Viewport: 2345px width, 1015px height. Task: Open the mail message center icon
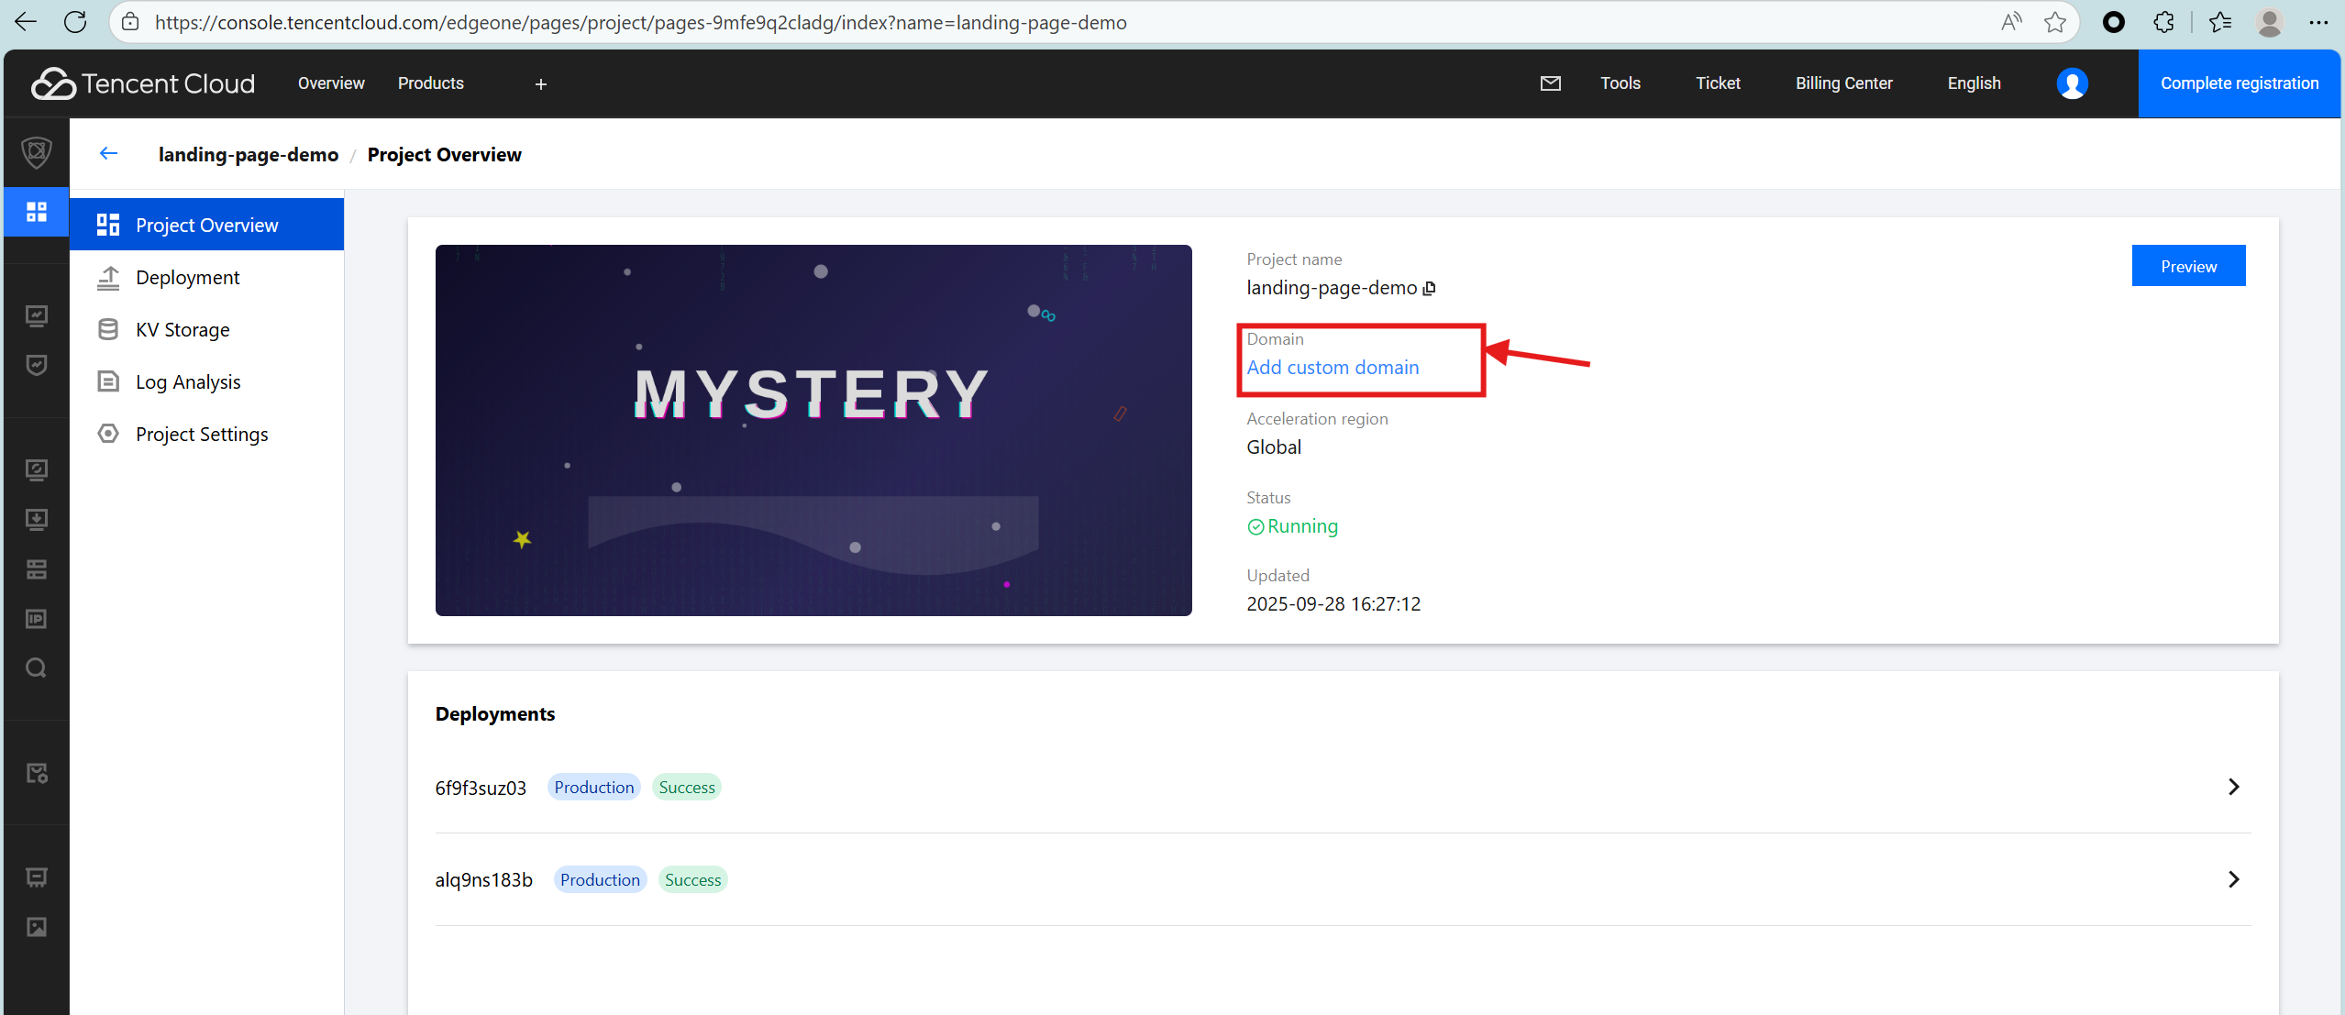tap(1550, 83)
